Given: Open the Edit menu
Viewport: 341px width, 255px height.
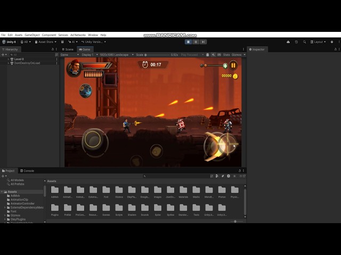Looking at the screenshot, I should (10, 35).
